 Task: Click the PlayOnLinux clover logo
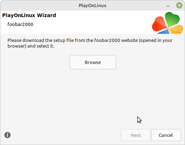pyautogui.click(x=168, y=23)
